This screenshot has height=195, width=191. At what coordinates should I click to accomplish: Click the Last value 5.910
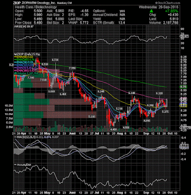(174, 19)
